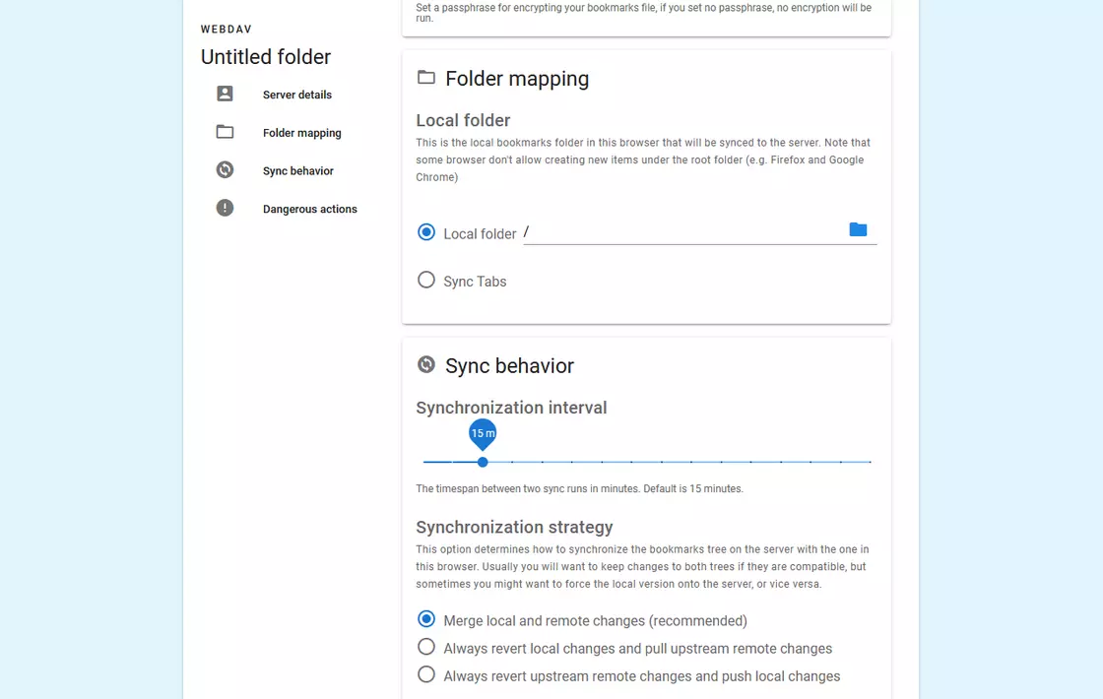Click the Sync behavior sidebar sync icon
Screen dimensions: 1103x699
(x=225, y=169)
